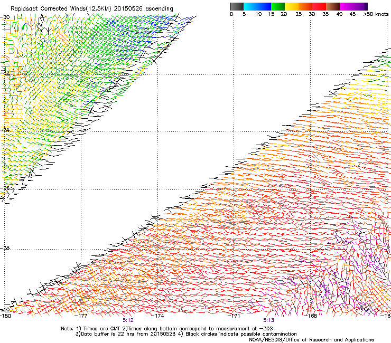Click the -36 latitude axis label
This screenshot has height=343, width=391.
click(5, 188)
